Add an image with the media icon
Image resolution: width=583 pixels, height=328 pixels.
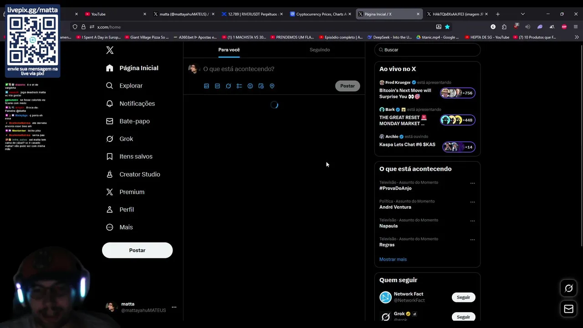click(206, 86)
